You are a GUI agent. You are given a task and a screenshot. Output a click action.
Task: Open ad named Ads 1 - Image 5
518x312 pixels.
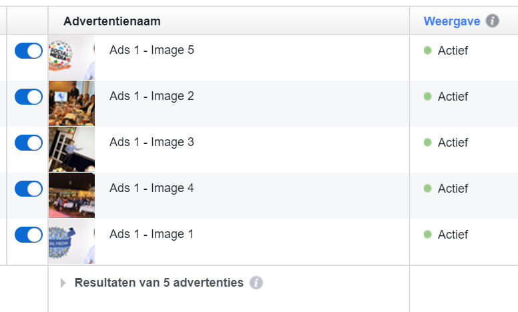152,50
